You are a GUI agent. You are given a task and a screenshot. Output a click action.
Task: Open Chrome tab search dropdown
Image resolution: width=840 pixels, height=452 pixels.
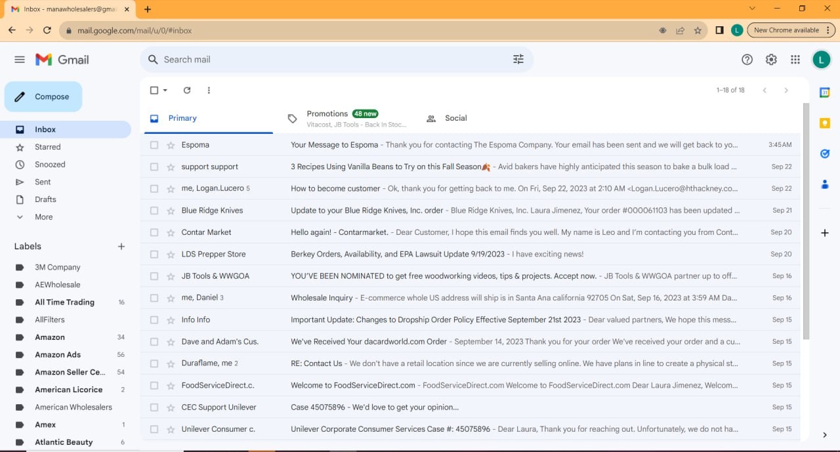click(x=752, y=9)
